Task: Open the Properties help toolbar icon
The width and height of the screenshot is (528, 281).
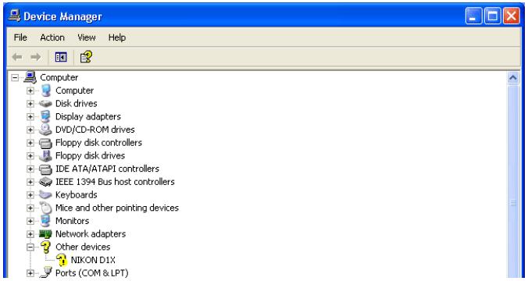Action: tap(86, 56)
